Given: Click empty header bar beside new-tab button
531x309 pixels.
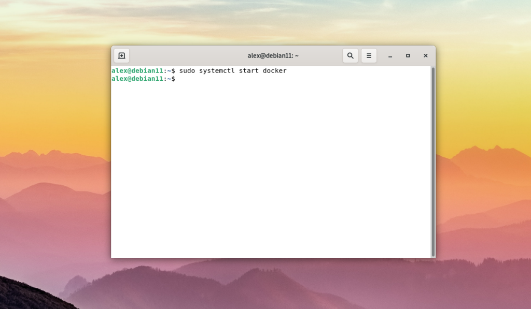Looking at the screenshot, I should pyautogui.click(x=186, y=56).
